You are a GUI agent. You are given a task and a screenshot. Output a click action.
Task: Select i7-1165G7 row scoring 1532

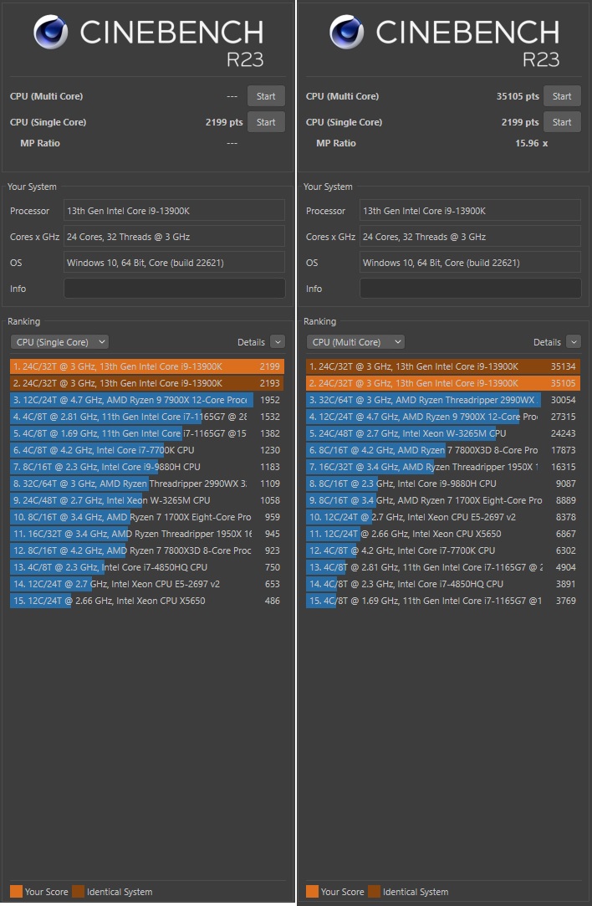[146, 417]
